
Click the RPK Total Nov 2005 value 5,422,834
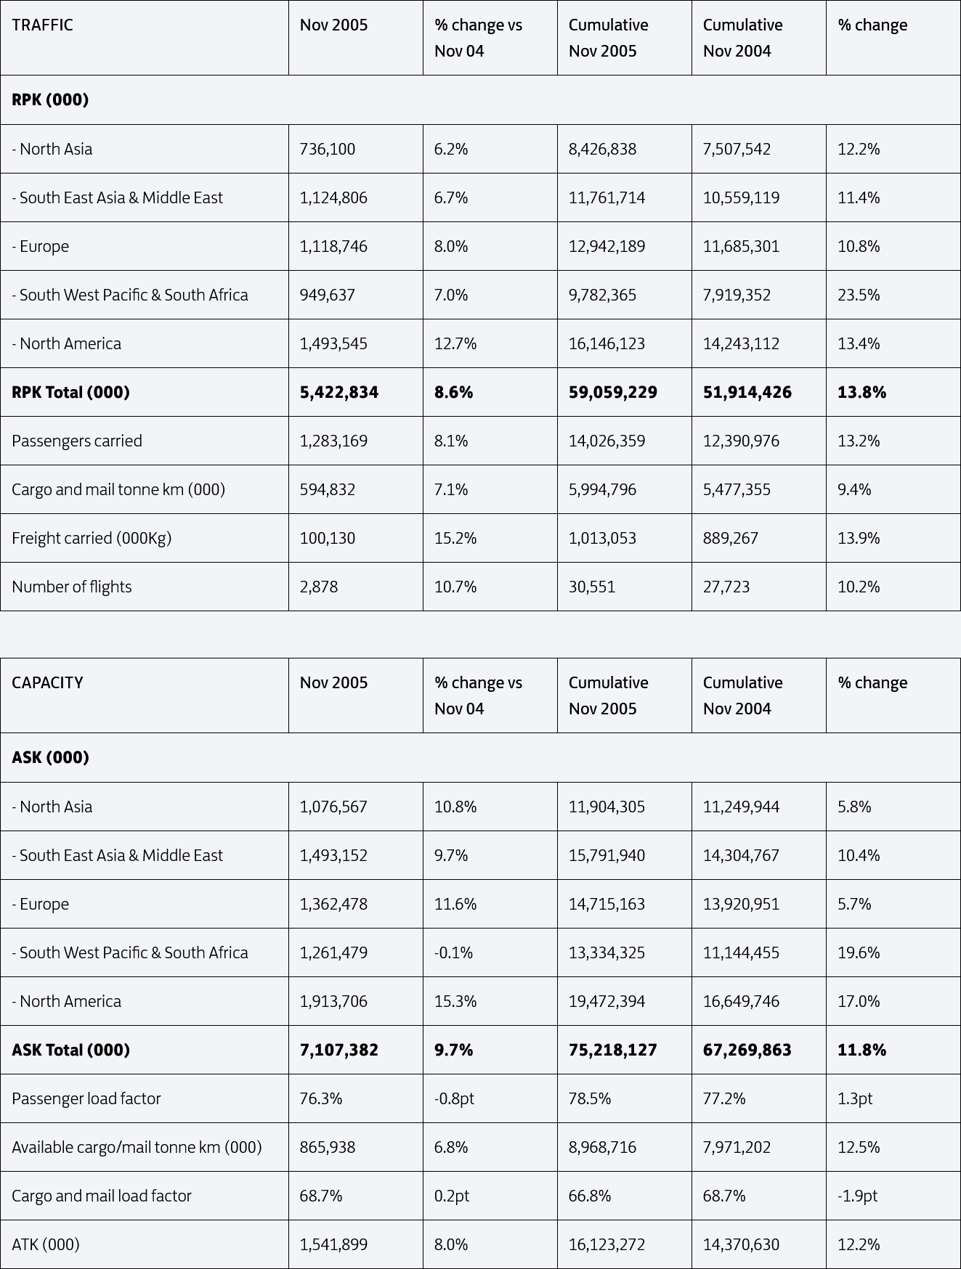(x=356, y=392)
